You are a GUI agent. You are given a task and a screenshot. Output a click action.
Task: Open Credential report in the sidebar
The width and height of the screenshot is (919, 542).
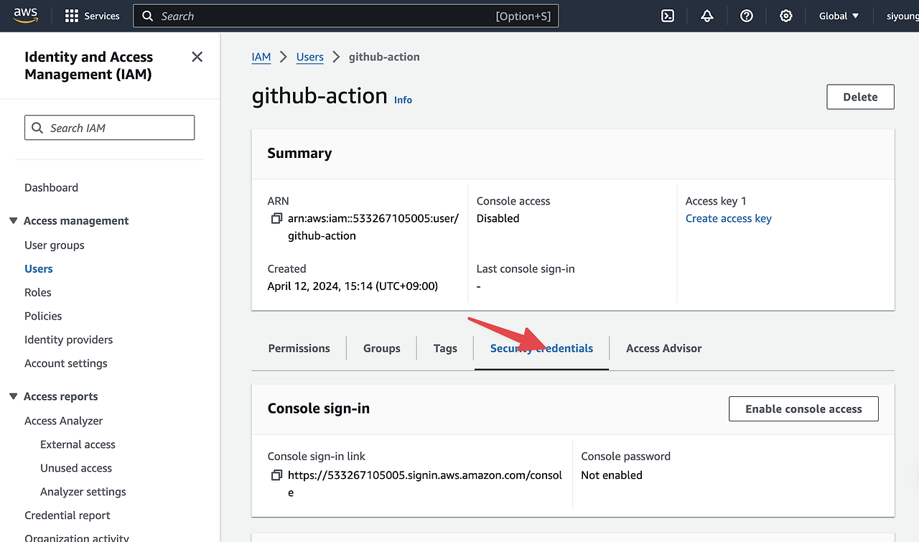67,515
